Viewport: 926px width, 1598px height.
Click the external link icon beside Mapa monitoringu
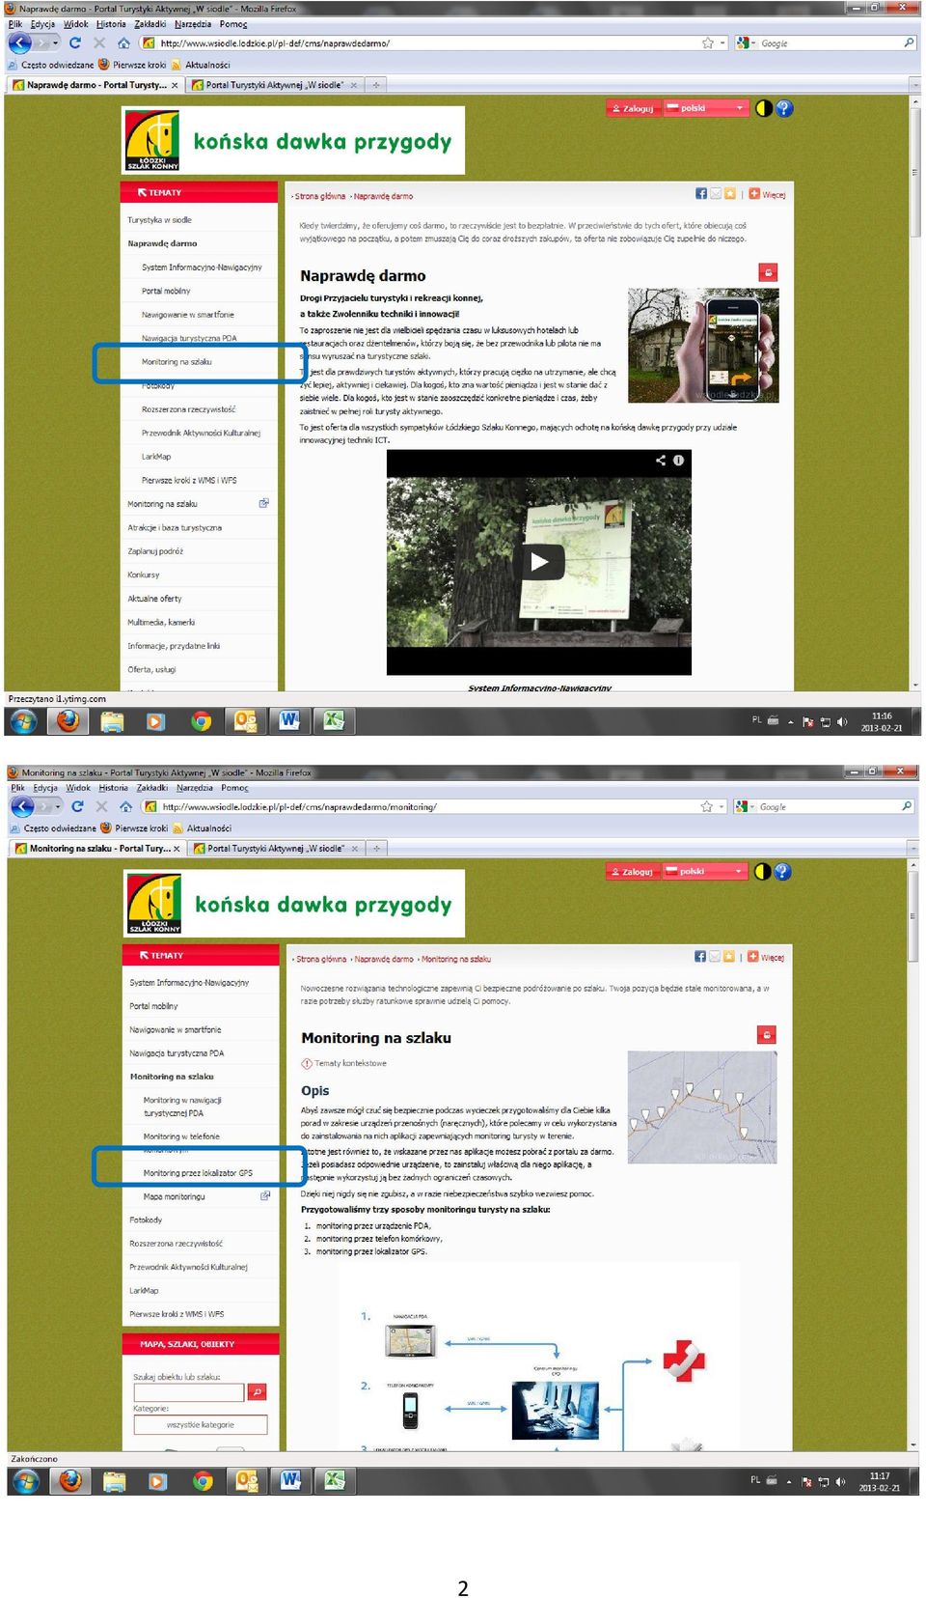pos(265,1195)
